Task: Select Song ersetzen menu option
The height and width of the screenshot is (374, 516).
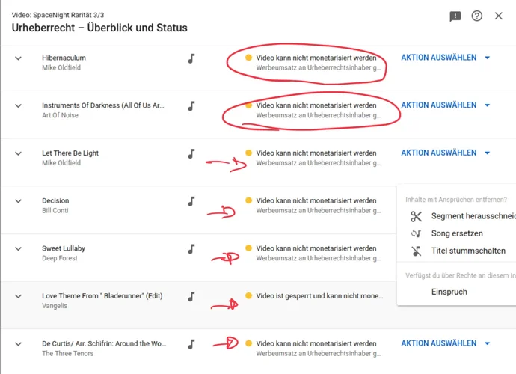Action: pyautogui.click(x=456, y=233)
